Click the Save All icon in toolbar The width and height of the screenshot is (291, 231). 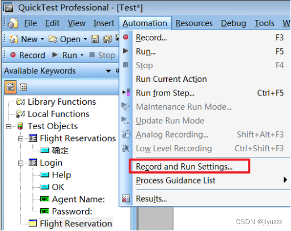pos(107,39)
